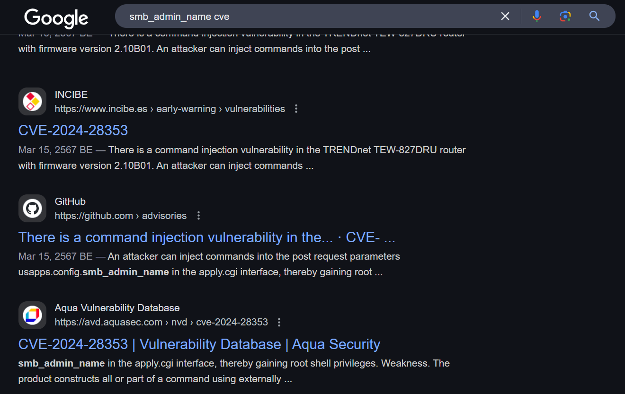Clear the search box with X icon
The image size is (625, 394).
[x=505, y=17]
